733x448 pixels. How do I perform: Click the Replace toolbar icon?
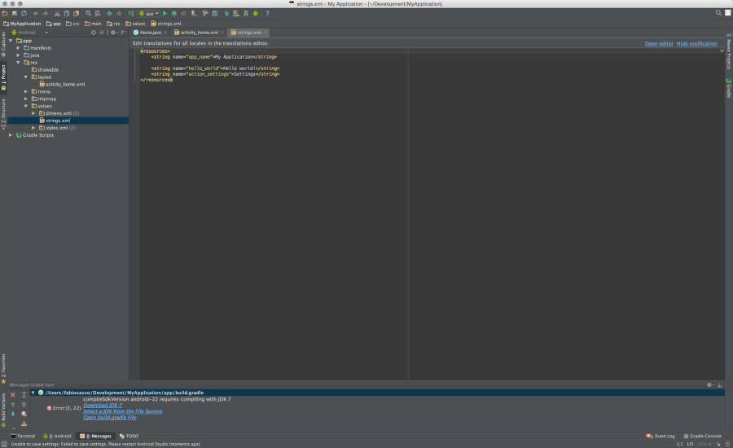(98, 14)
